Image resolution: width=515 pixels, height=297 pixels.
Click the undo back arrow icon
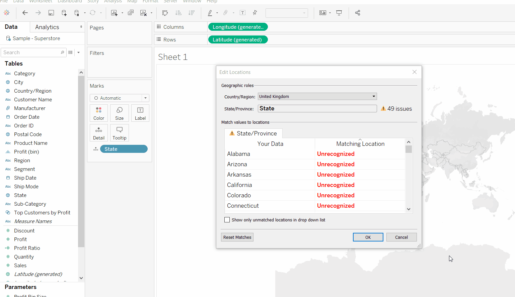coord(25,13)
